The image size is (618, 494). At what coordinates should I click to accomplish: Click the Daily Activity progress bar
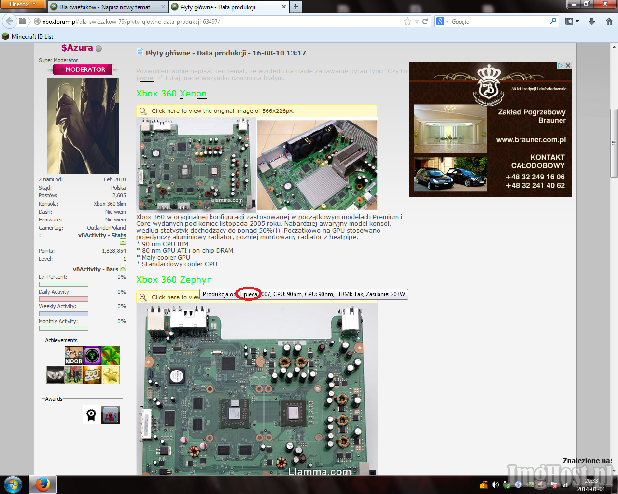(x=64, y=299)
